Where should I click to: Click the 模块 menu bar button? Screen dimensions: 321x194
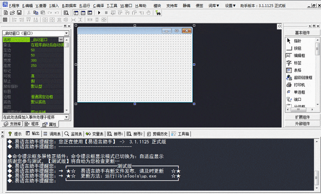[157, 6]
